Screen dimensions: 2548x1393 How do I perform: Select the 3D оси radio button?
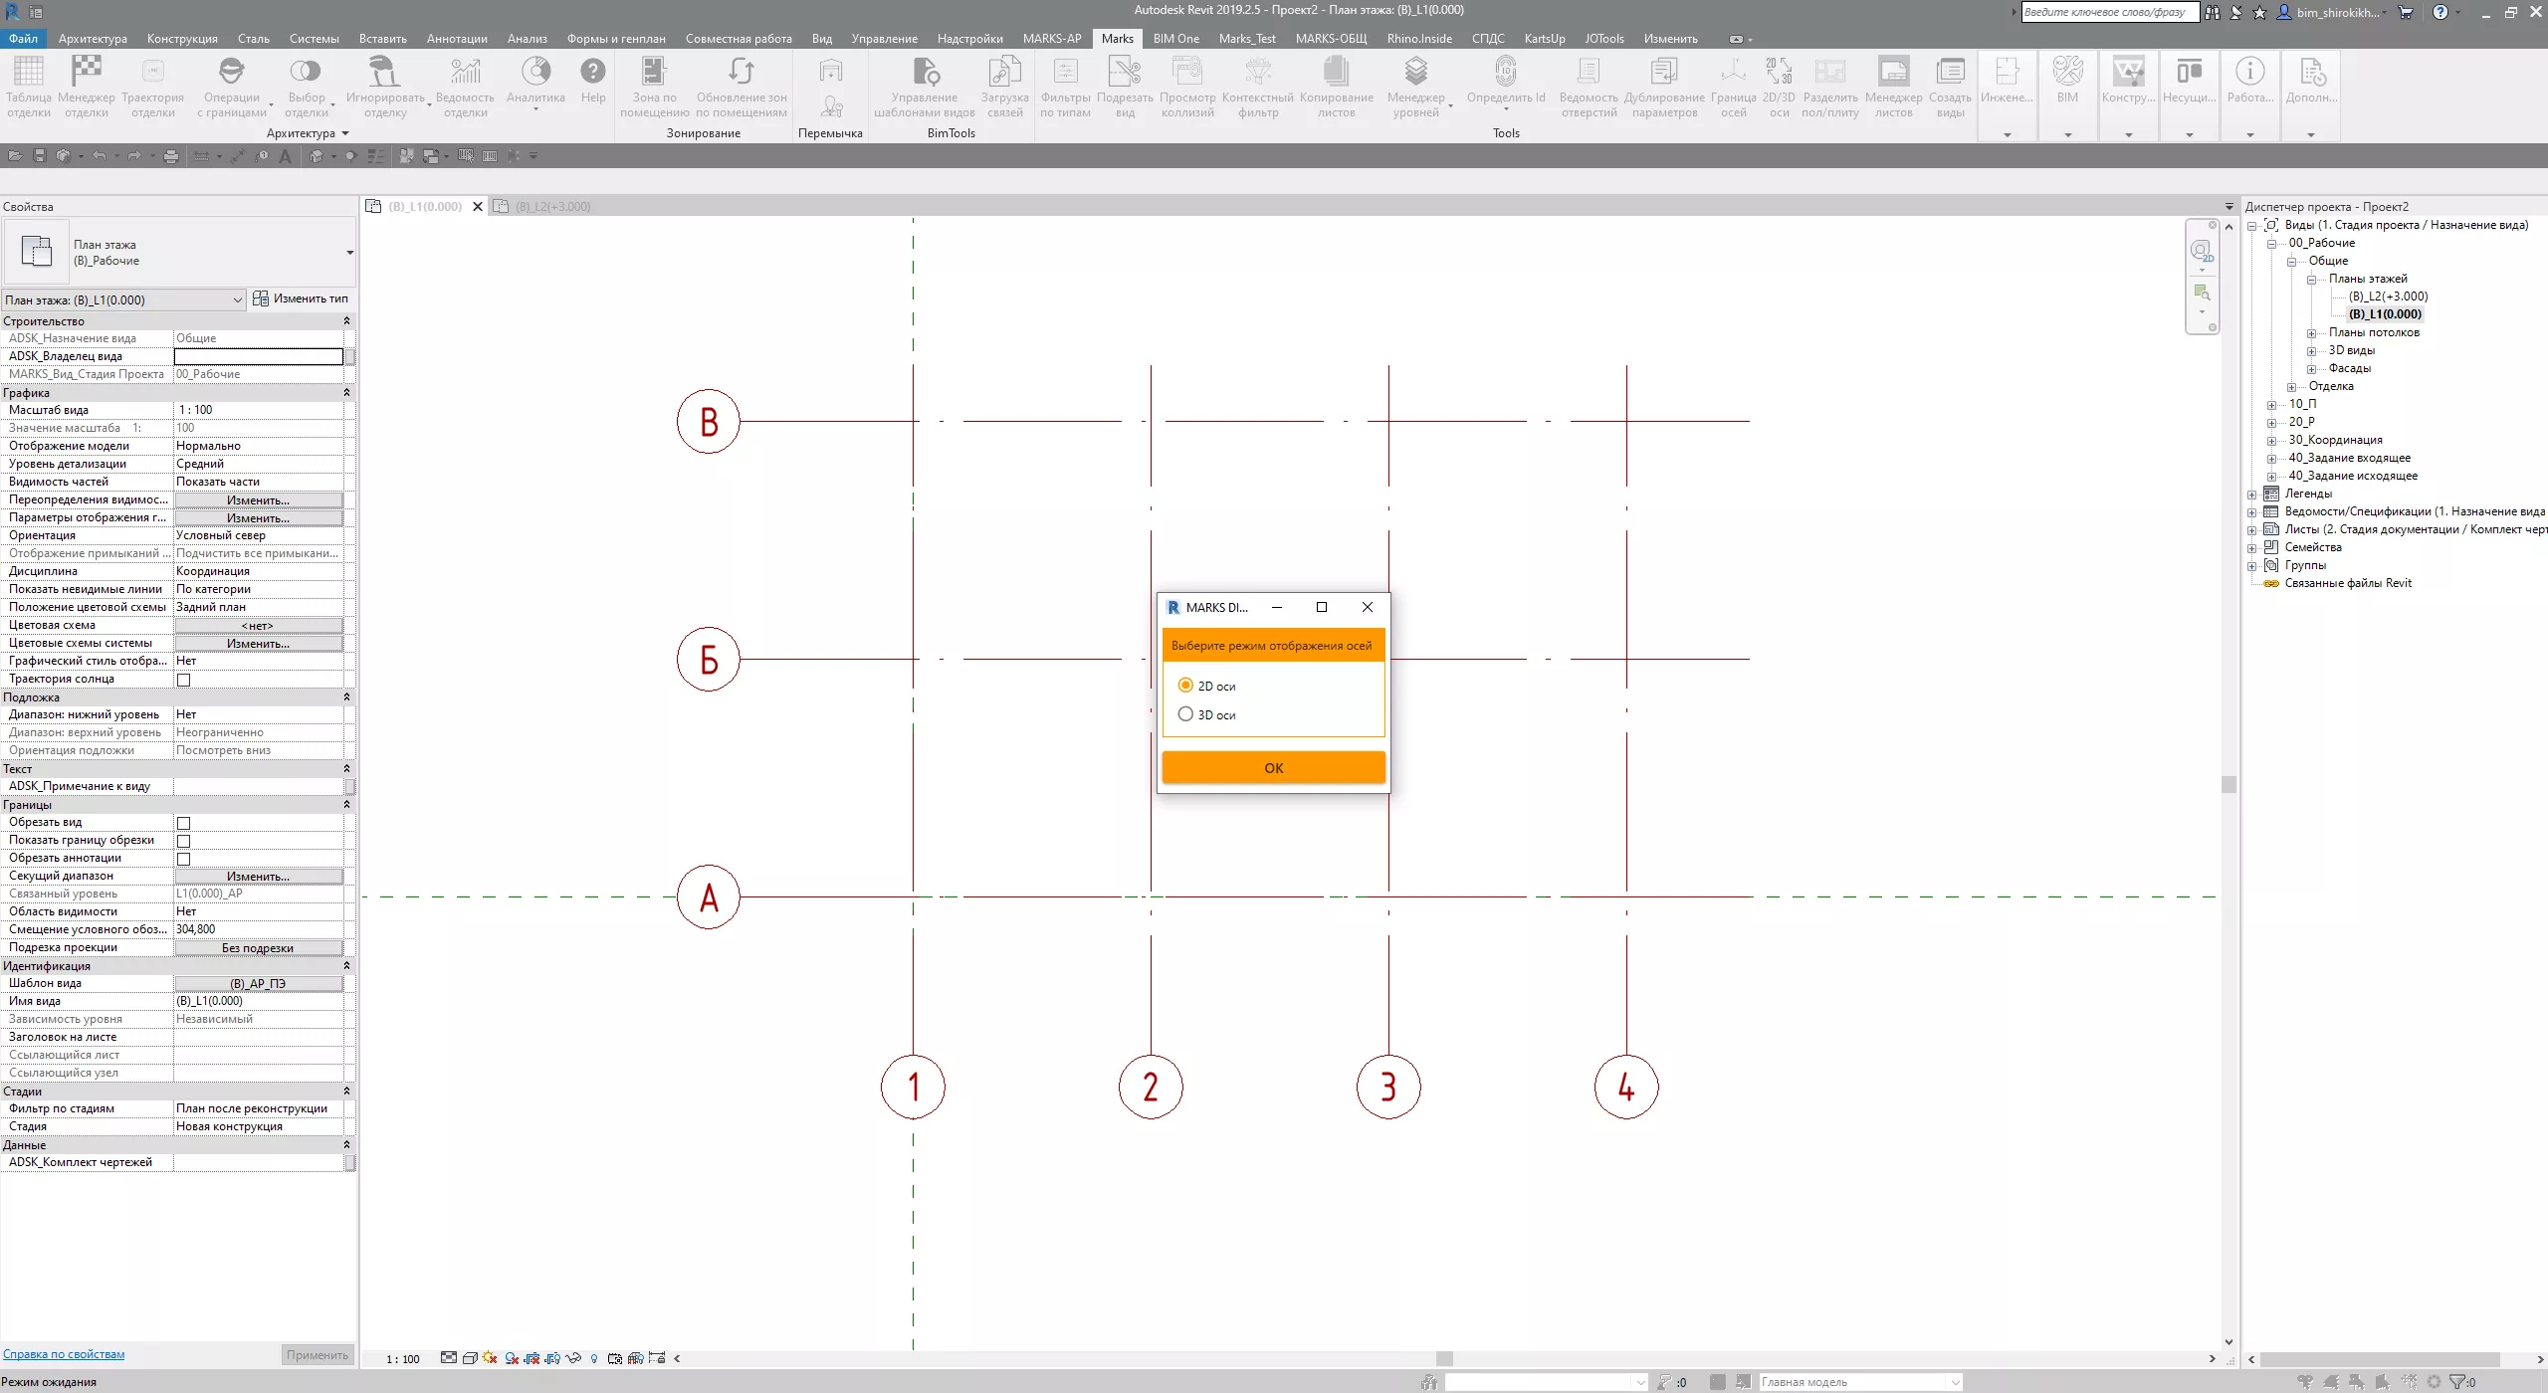[1185, 714]
